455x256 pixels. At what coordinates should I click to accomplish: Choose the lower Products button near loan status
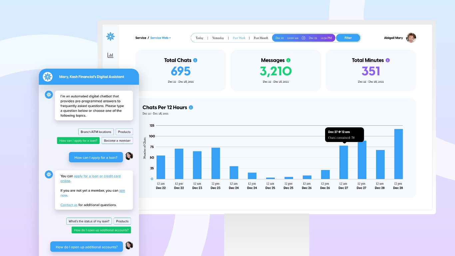[122, 221]
